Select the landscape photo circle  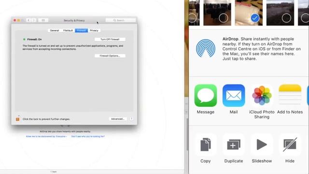pyautogui.click(x=286, y=18)
